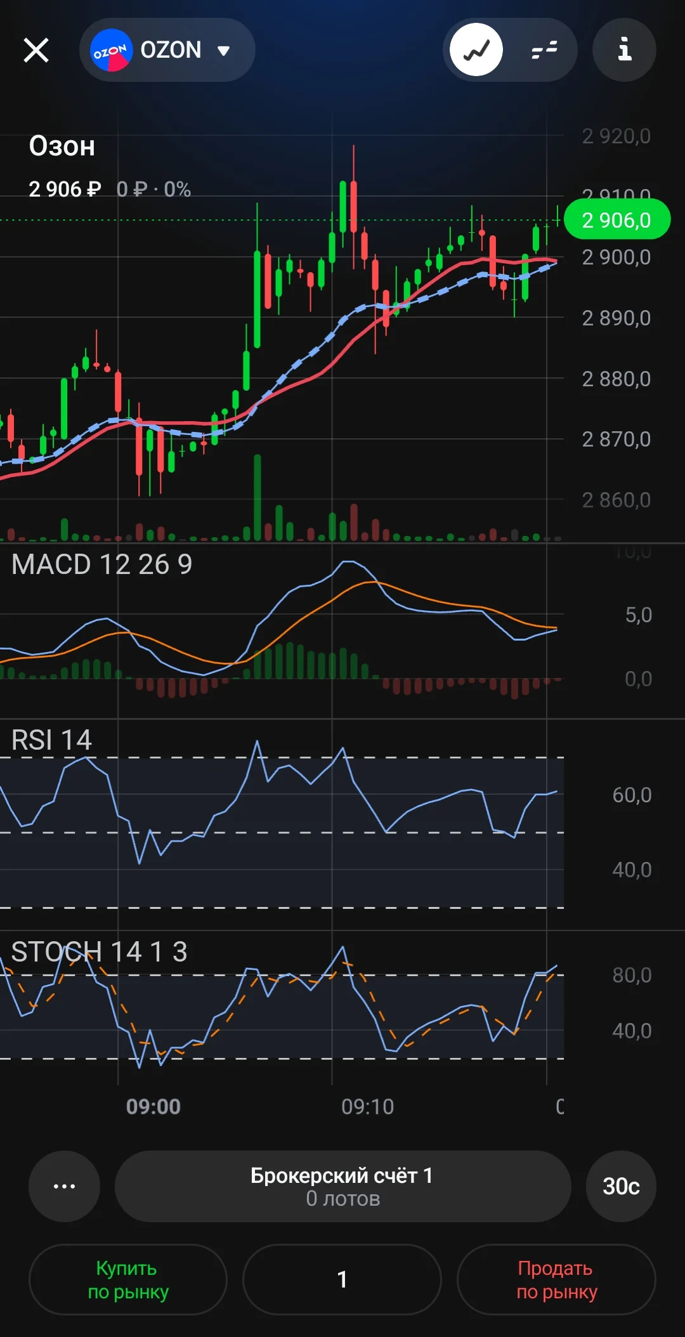Tap the 09:10 time axis marker
Viewport: 685px width, 1337px height.
(368, 1107)
